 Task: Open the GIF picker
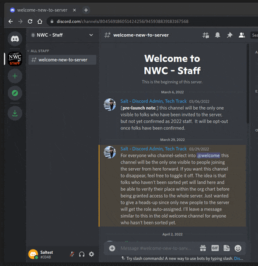(x=215, y=248)
